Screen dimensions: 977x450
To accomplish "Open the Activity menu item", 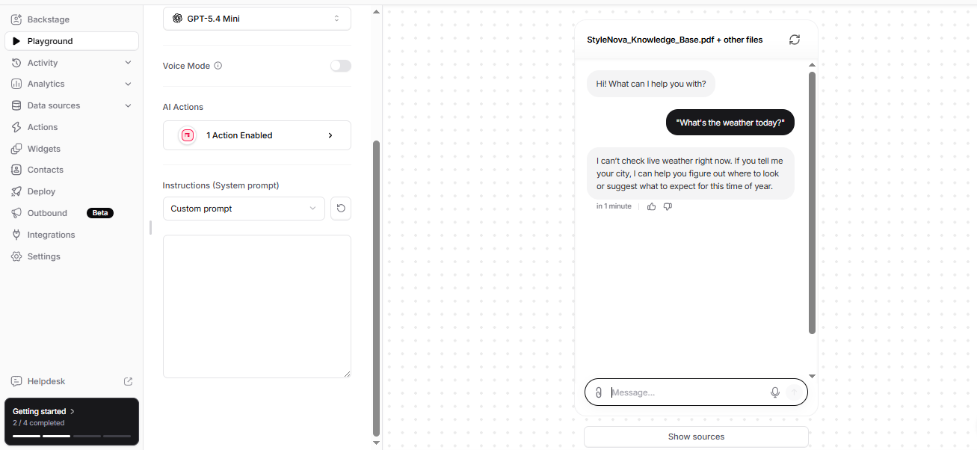I will point(71,63).
